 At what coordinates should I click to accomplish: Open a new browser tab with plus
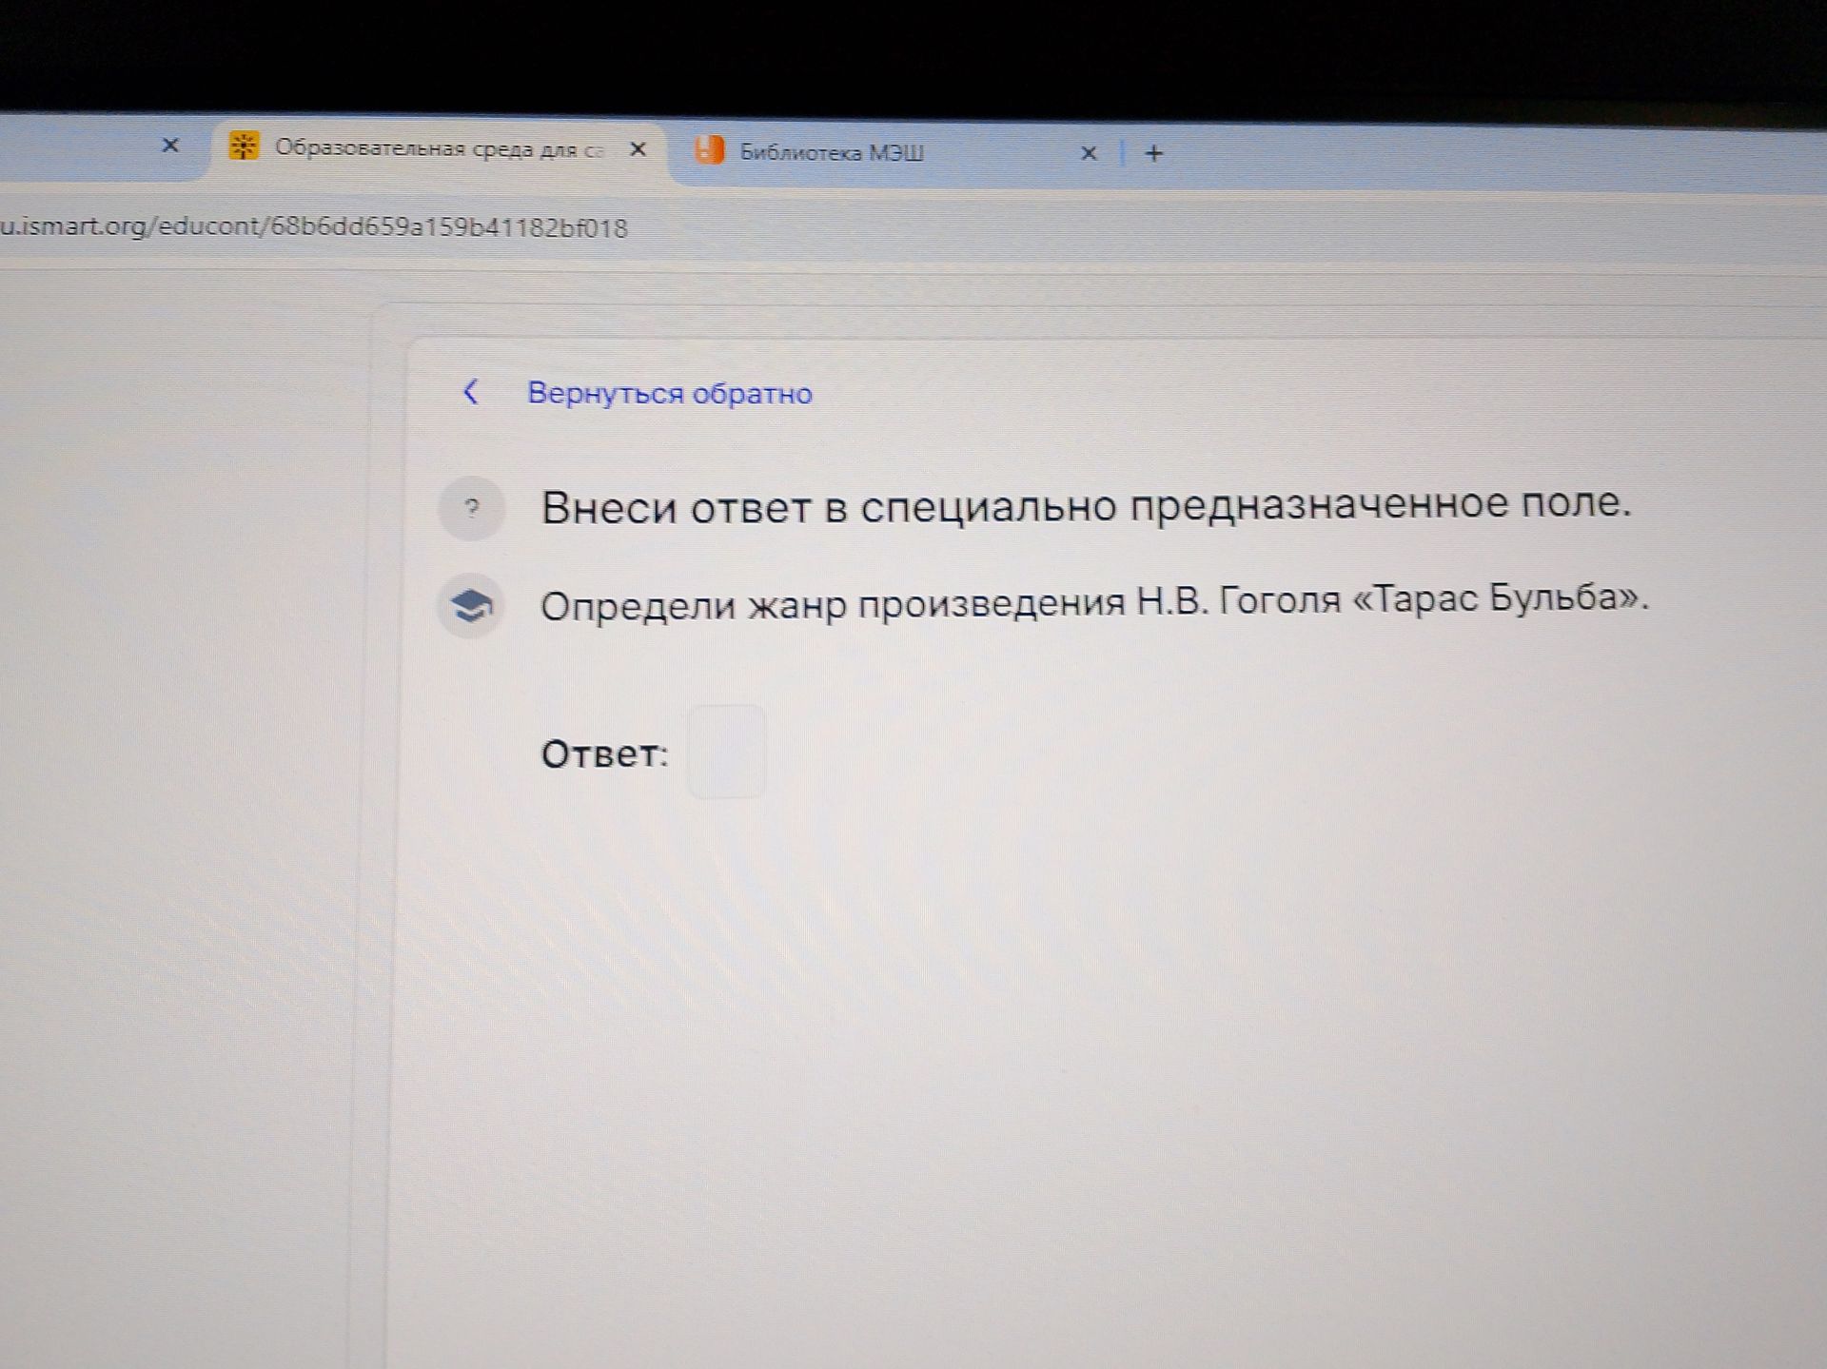coord(1154,153)
